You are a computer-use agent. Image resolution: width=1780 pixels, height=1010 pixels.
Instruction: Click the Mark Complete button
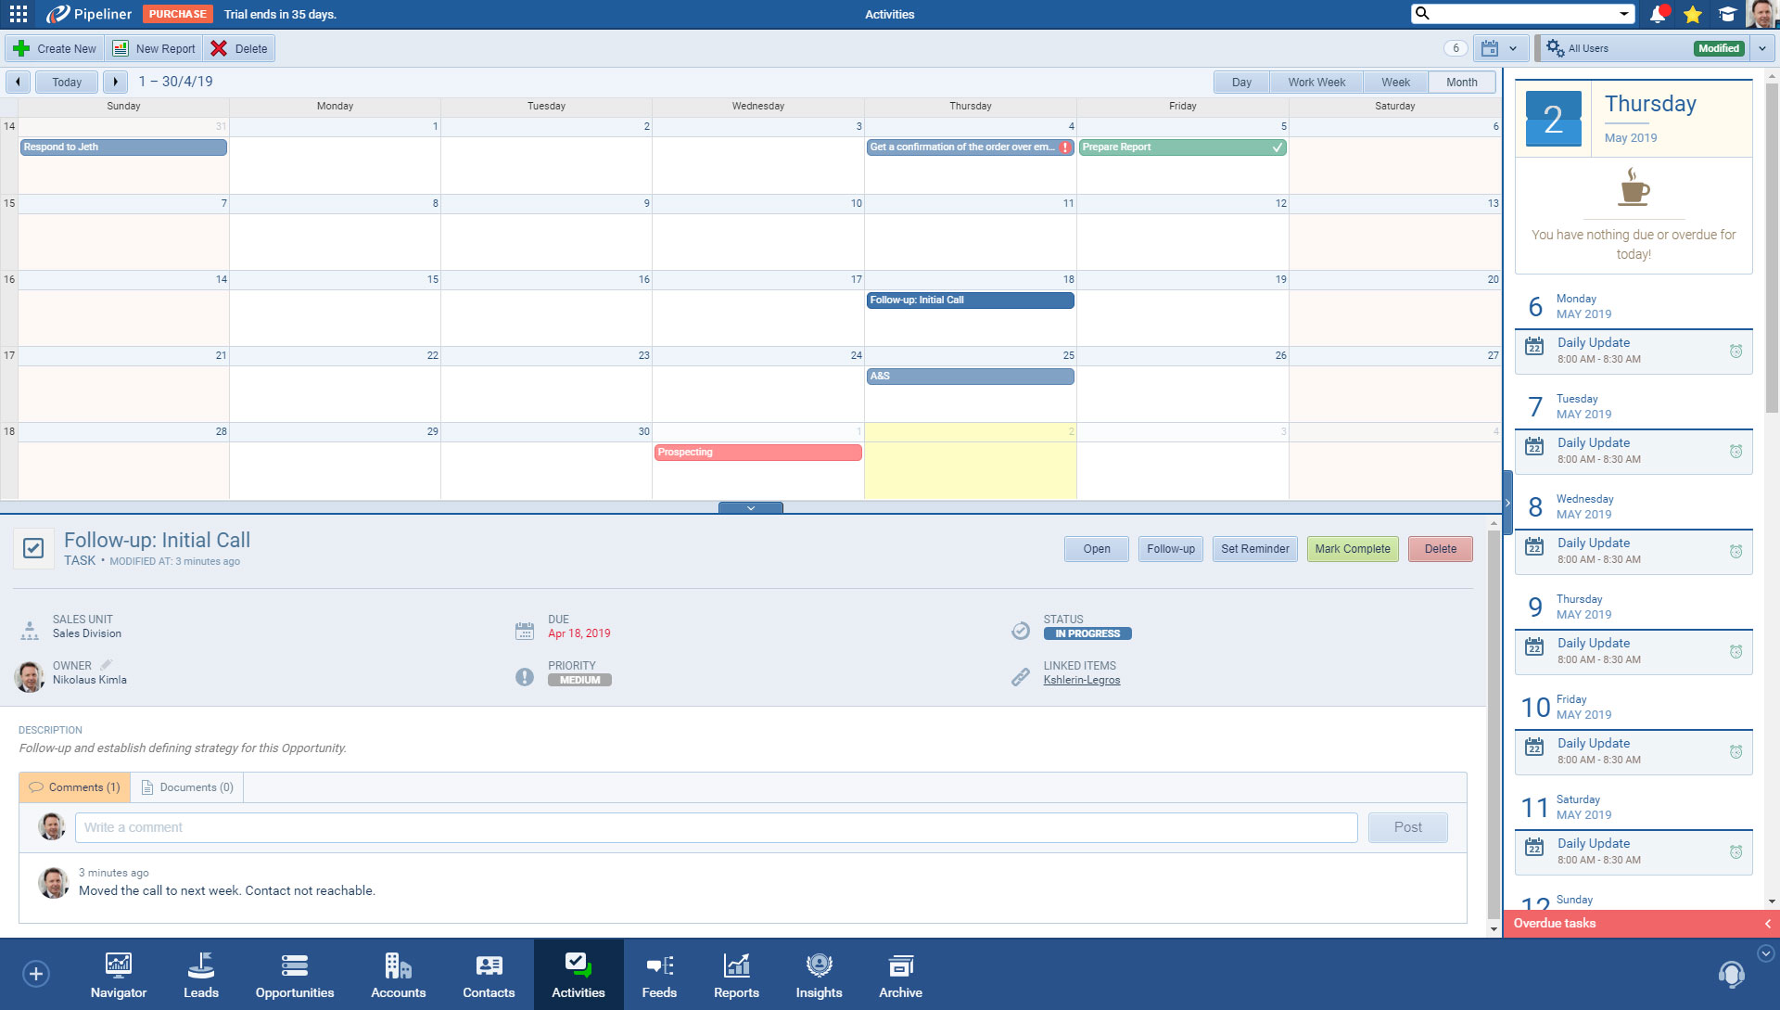[x=1353, y=548]
